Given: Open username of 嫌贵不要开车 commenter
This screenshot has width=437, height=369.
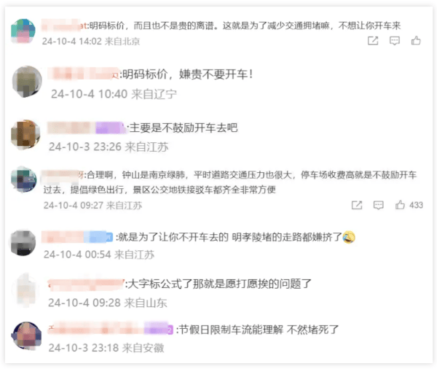Looking at the screenshot, I should click(x=83, y=74).
